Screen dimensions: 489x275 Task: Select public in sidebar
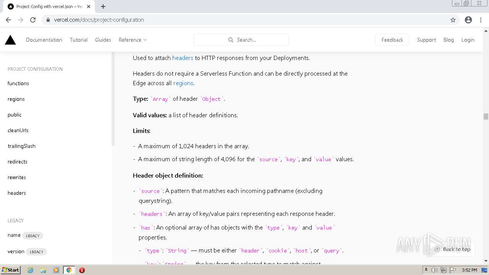[x=15, y=115]
